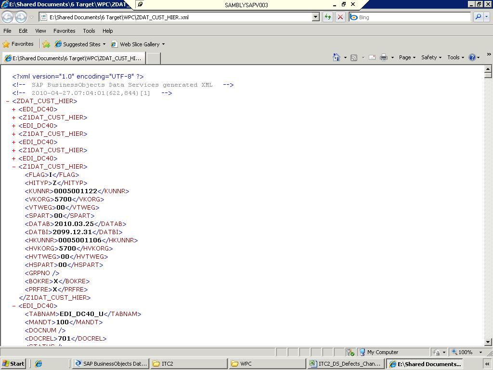Click the RSS Feeds icon

354,58
